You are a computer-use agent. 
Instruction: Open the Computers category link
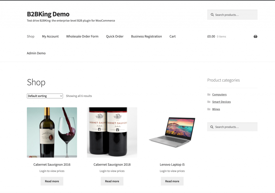219,94
